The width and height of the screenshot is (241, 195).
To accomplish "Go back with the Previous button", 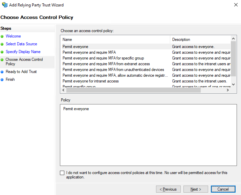I will click(168, 189).
